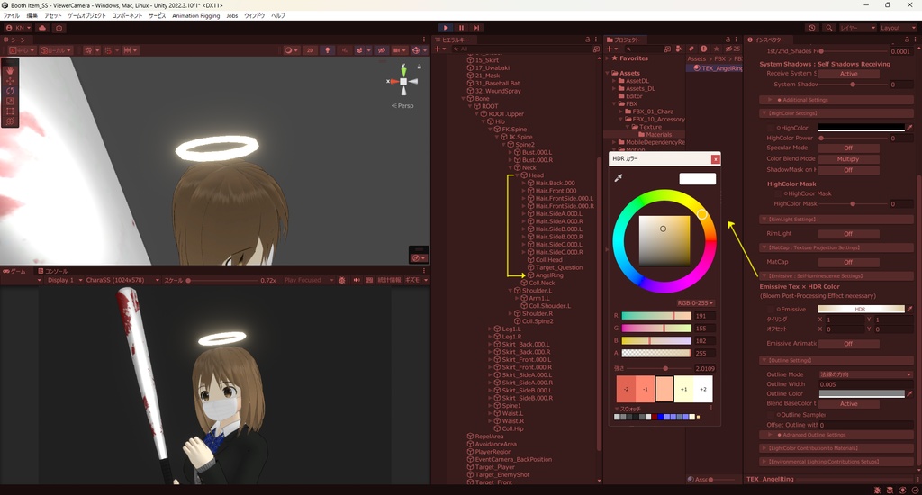Select the Rect tool in the scene toolbar
Screen dimensions: 922x495
(x=10, y=111)
